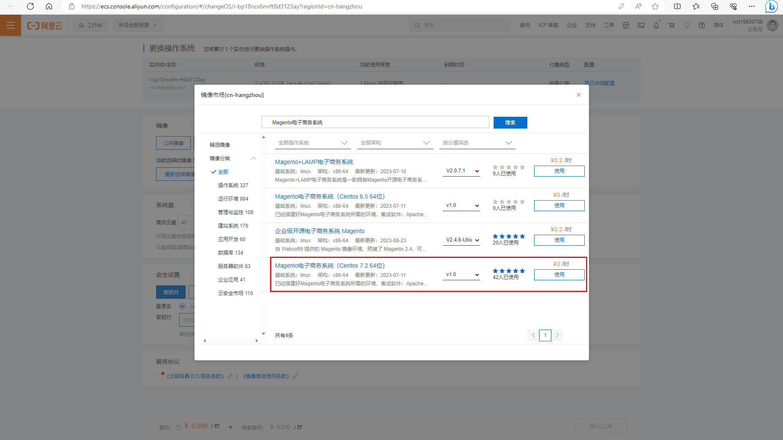
Task: Tick the service agreement checkbox
Action: pyautogui.click(x=159, y=376)
